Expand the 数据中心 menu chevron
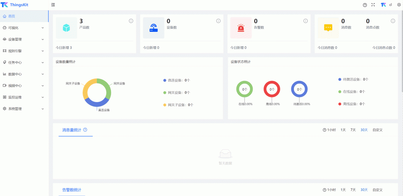The height and width of the screenshot is (196, 403). pos(43,74)
